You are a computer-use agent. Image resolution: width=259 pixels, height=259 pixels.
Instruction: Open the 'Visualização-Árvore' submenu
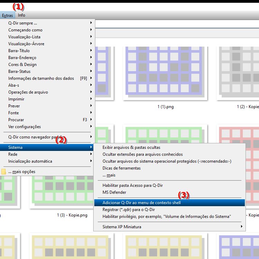pyautogui.click(x=47, y=44)
